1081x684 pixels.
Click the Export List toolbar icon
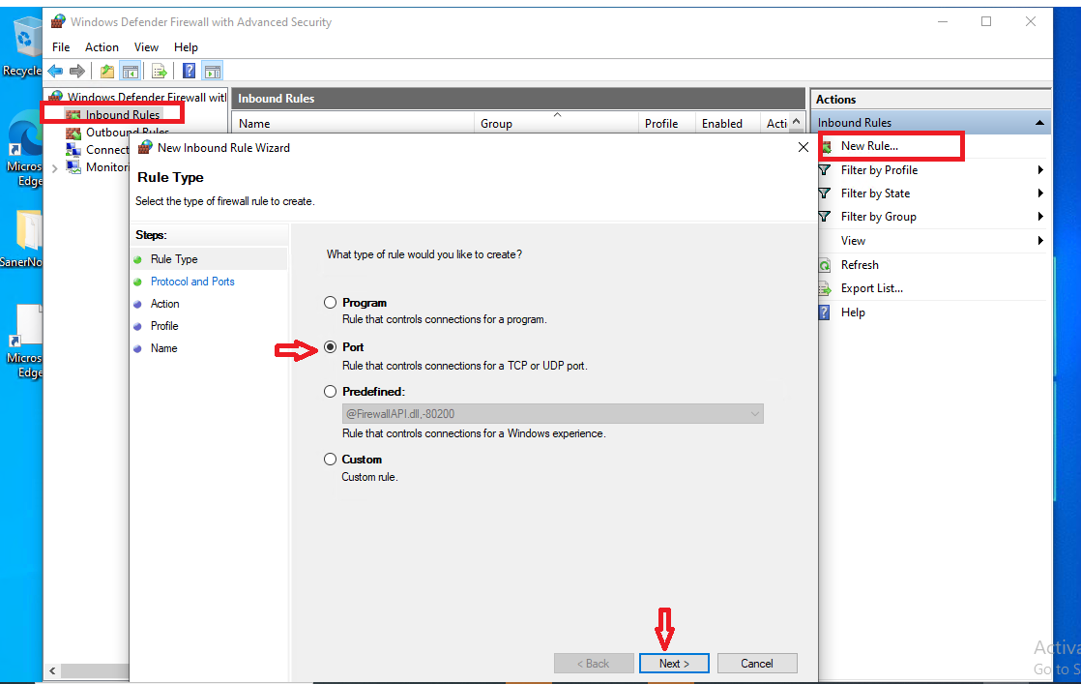point(160,71)
